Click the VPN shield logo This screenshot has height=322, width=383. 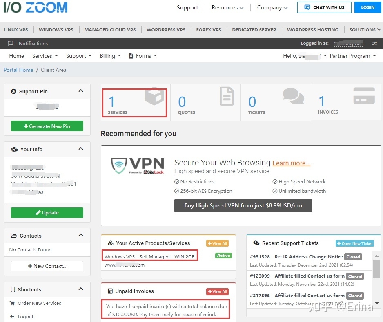pos(119,165)
